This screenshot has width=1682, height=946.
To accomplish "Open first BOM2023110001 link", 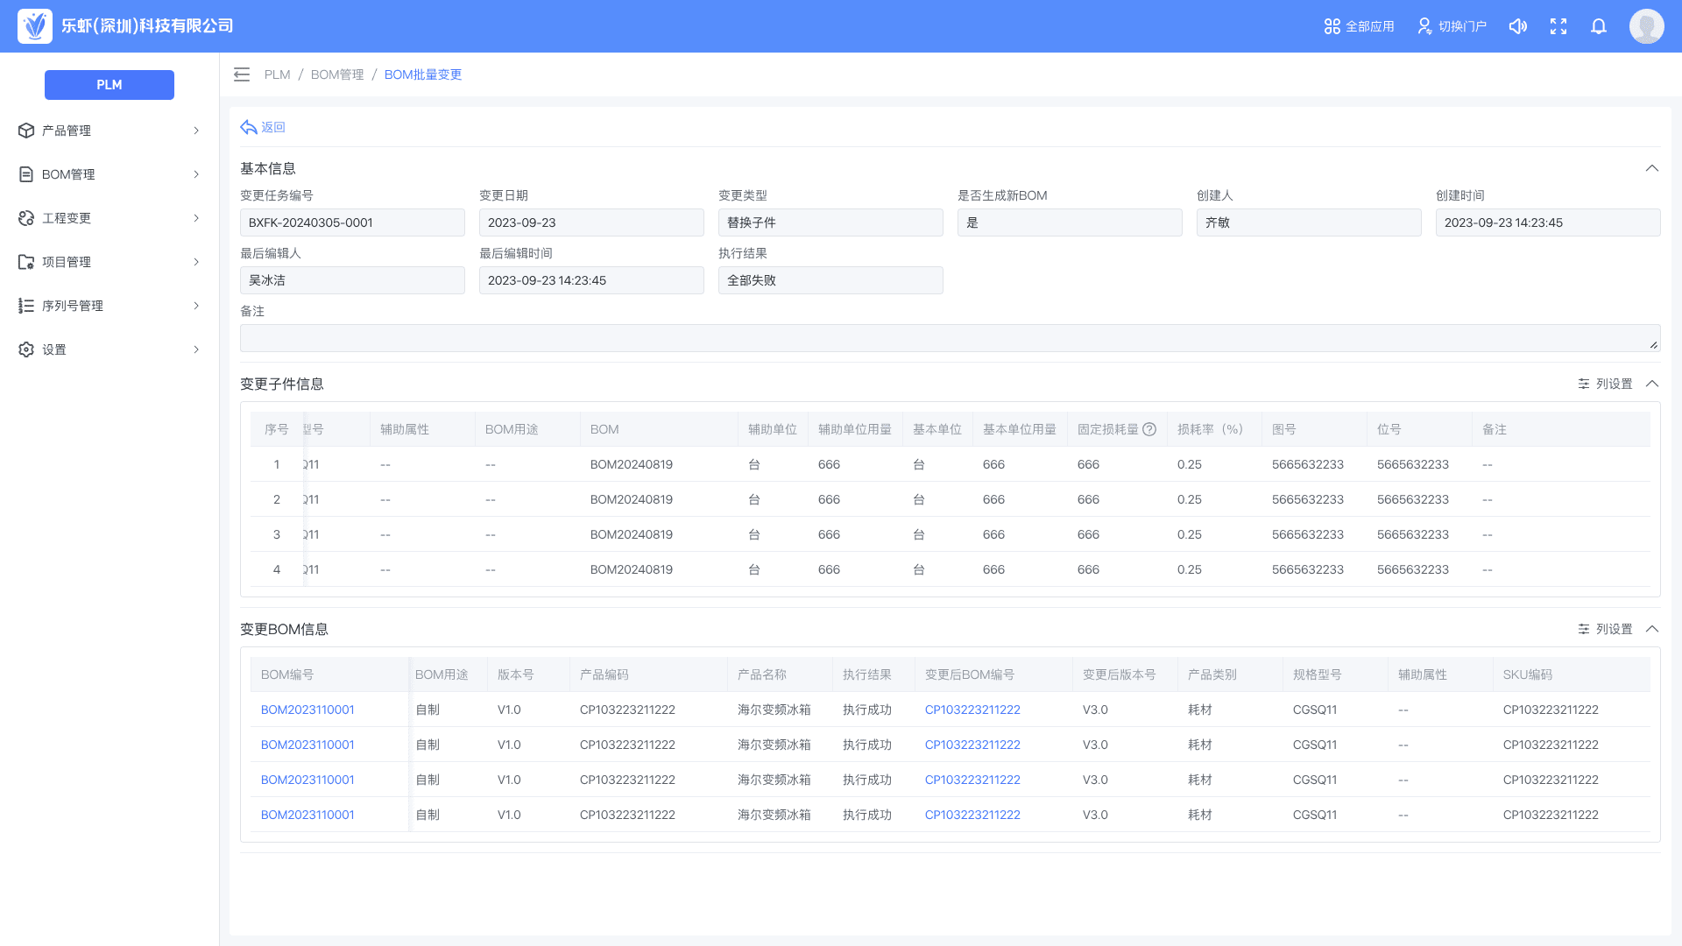I will pos(307,709).
